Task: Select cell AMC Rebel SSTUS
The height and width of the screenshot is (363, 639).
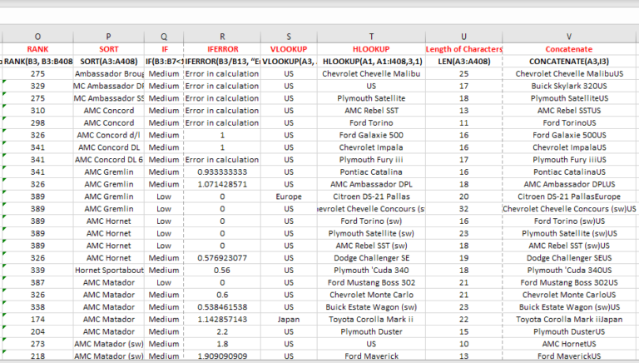Action: click(569, 111)
